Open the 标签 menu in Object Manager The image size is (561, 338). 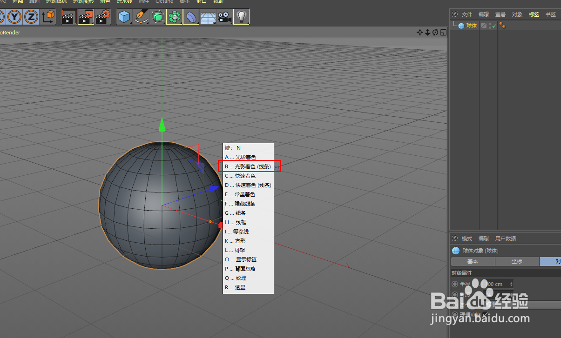coord(534,14)
